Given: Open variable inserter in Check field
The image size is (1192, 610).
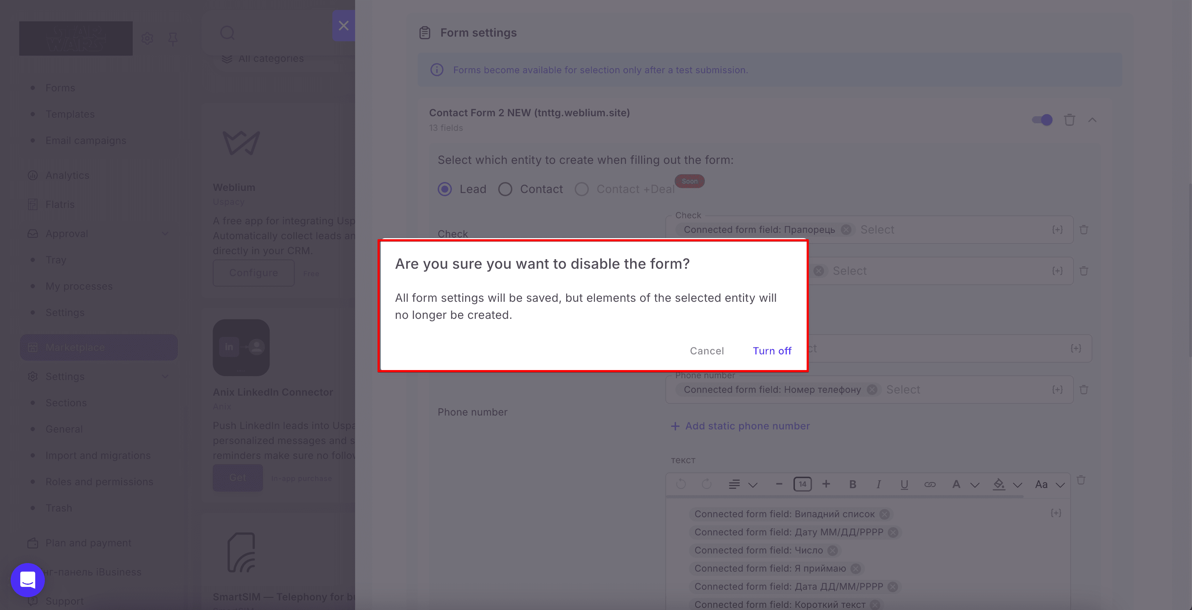Looking at the screenshot, I should tap(1057, 230).
